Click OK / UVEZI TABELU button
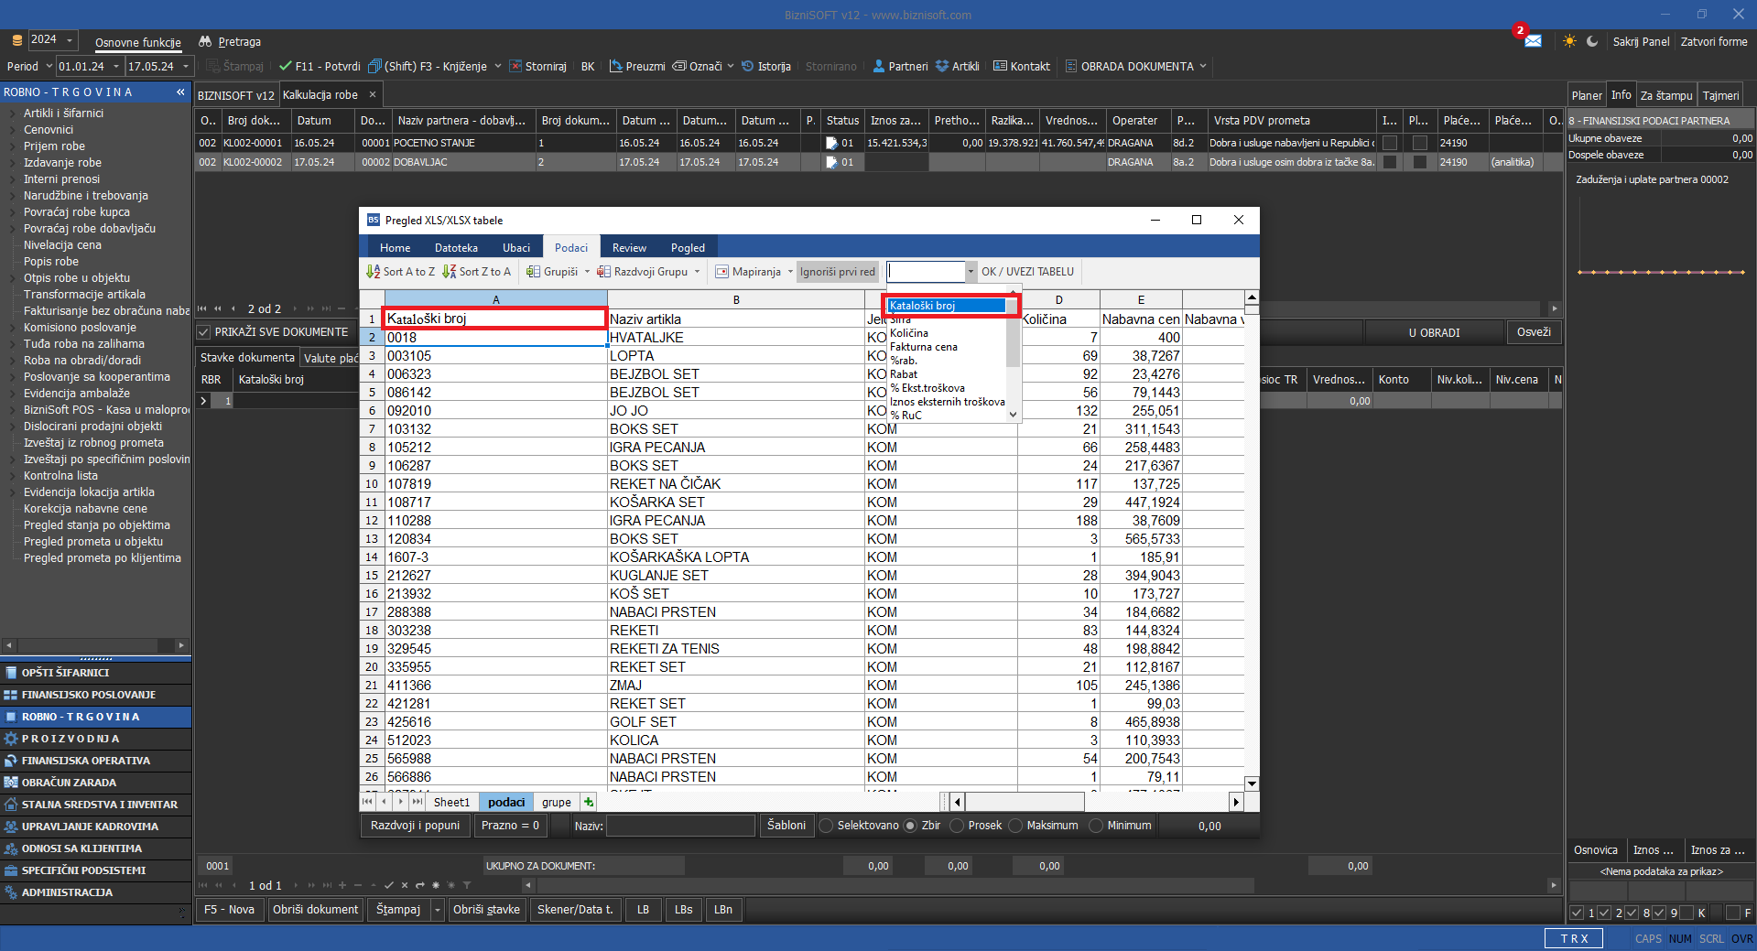Screen dimensions: 1757x951 [1027, 272]
